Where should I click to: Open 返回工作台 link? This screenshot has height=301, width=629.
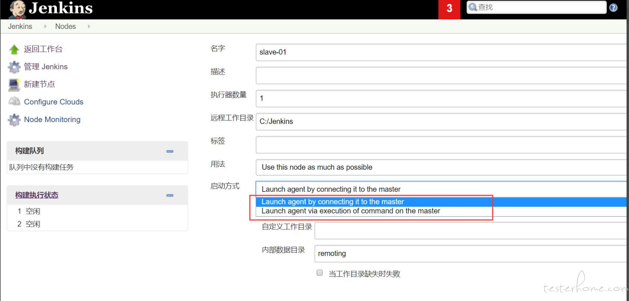click(x=43, y=49)
